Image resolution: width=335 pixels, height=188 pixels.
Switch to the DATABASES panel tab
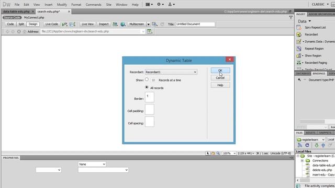pos(303,73)
